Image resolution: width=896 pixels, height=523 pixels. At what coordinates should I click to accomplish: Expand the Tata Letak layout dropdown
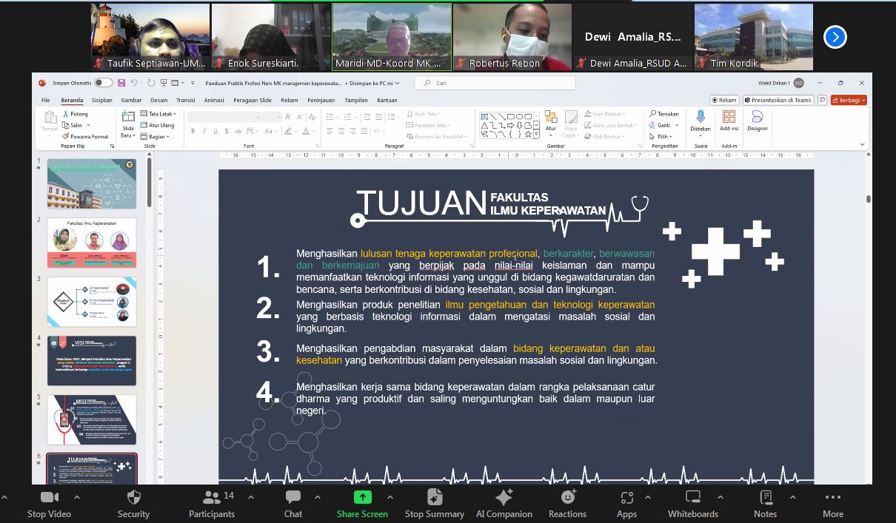(157, 114)
